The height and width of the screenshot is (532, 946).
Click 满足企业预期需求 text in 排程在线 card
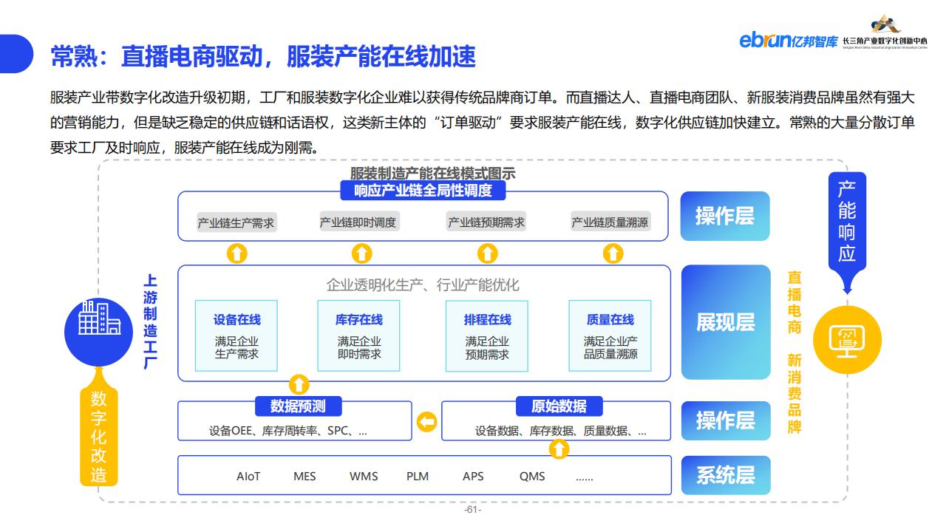pos(487,348)
